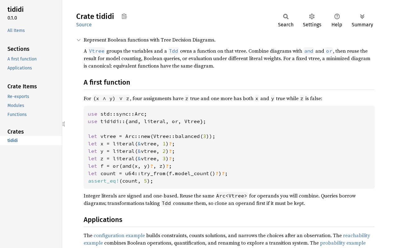Toggle Summary double-chevron icon
The image size is (398, 248).
pos(362,16)
